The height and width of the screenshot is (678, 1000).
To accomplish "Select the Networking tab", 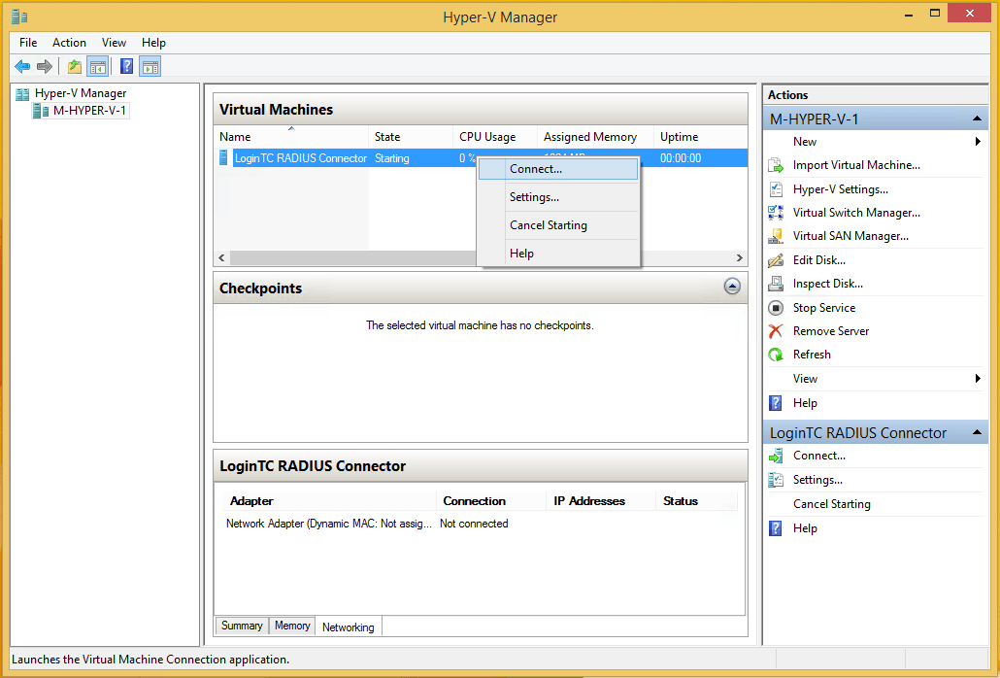I will pyautogui.click(x=349, y=627).
